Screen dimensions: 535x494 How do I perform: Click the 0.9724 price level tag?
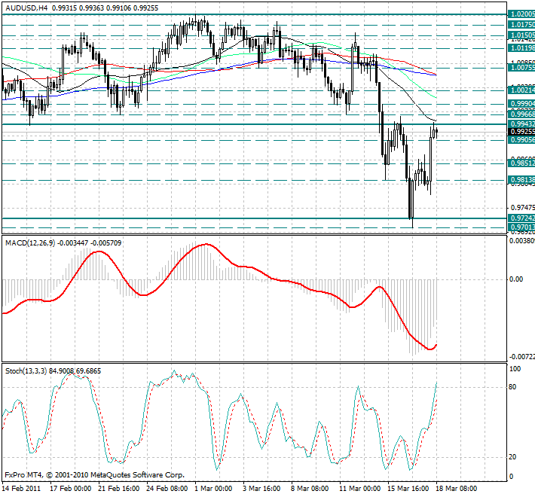tap(521, 218)
